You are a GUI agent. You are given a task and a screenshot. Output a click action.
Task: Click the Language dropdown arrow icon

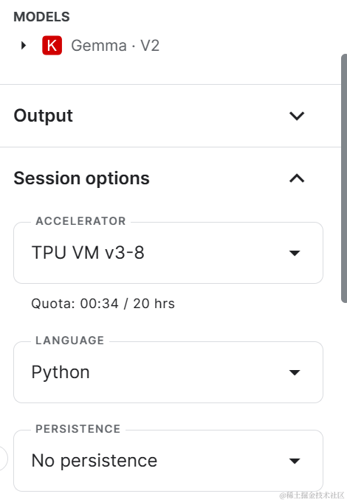point(295,372)
